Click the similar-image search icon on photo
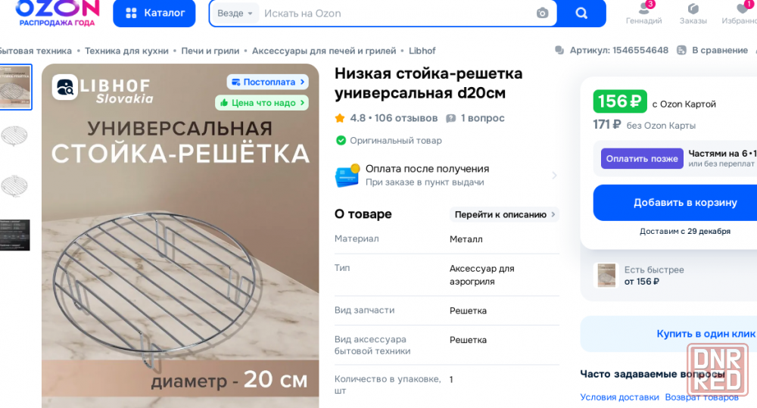 [64, 87]
